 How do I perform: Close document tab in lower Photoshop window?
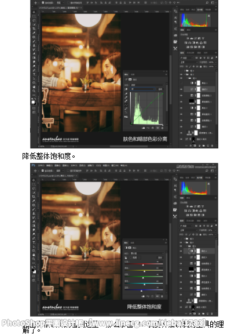(76, 176)
